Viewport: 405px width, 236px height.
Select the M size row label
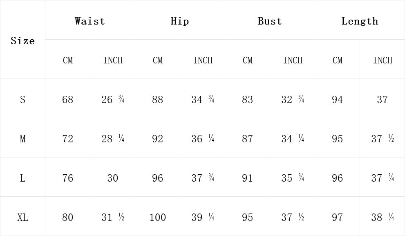pos(22,139)
